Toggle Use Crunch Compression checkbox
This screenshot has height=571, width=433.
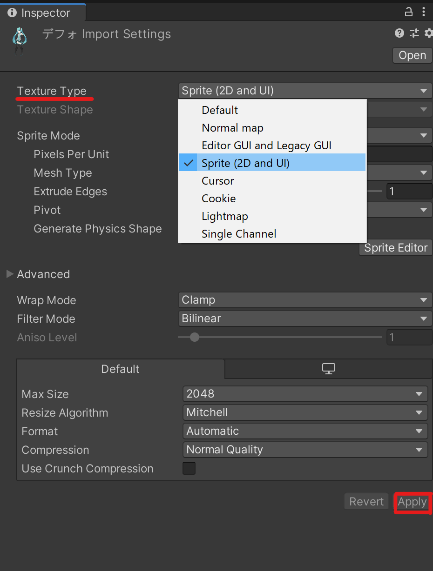coord(189,468)
